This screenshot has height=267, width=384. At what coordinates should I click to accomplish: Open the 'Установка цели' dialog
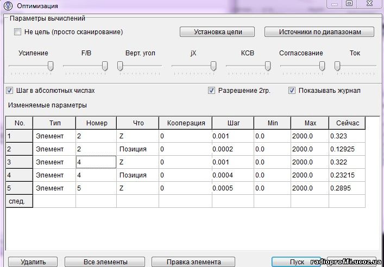click(x=217, y=32)
